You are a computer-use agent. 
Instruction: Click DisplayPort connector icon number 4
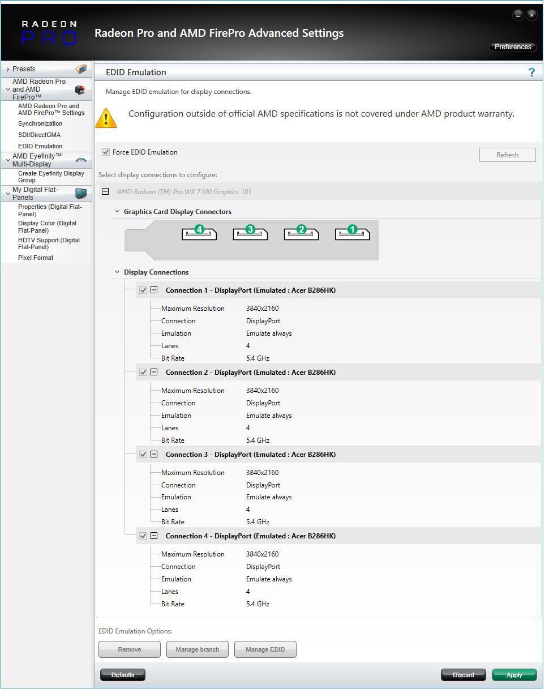pyautogui.click(x=199, y=233)
